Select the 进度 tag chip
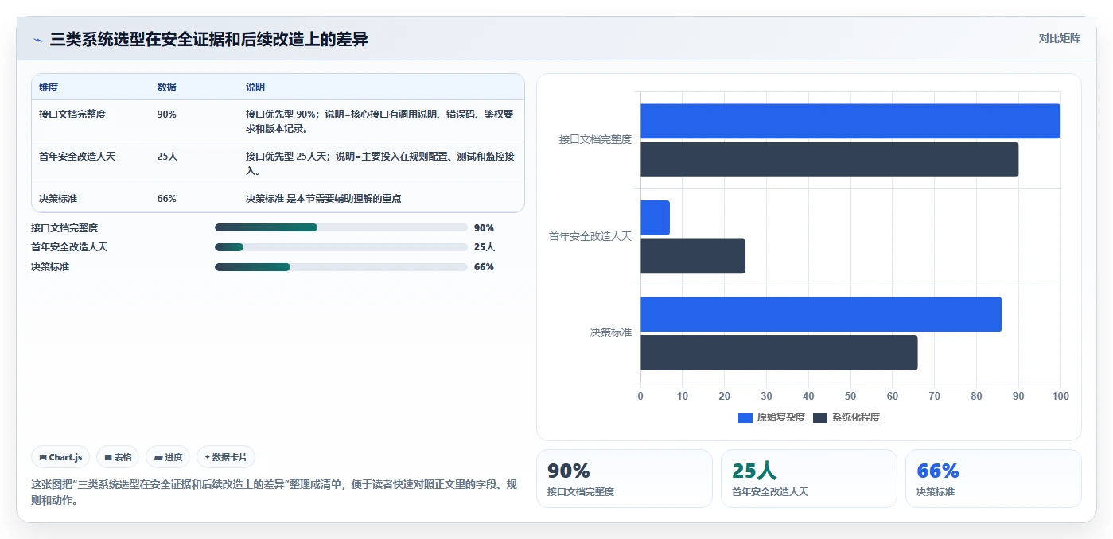 (x=168, y=457)
